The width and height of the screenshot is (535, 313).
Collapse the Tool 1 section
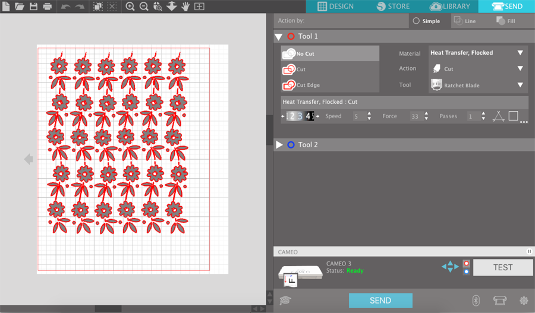[x=279, y=37]
